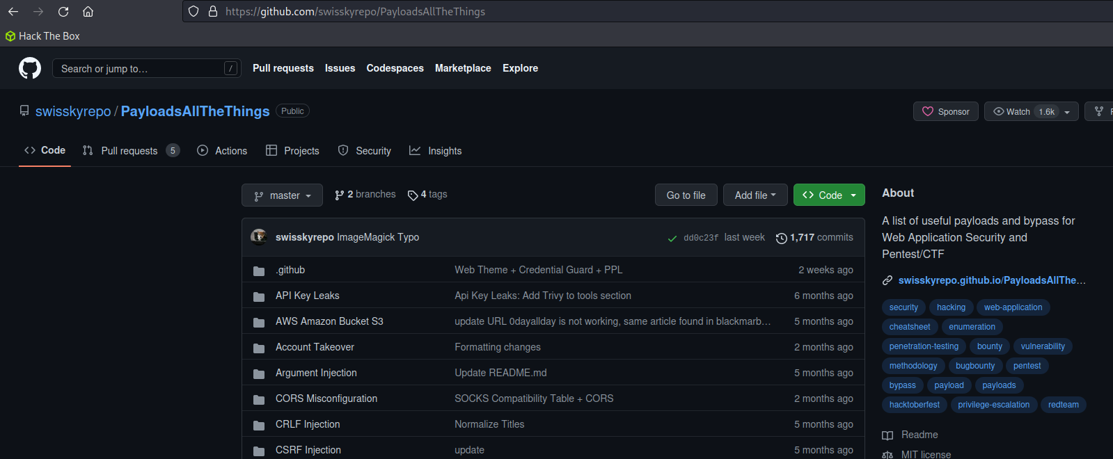Screen dimensions: 1113x459
Task: Click the redteam topic tag
Action: tap(1064, 405)
